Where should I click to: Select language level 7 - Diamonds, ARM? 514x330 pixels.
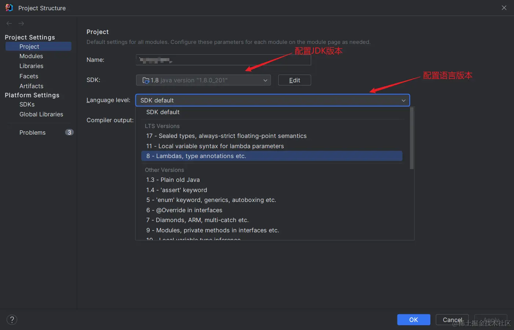(x=272, y=220)
